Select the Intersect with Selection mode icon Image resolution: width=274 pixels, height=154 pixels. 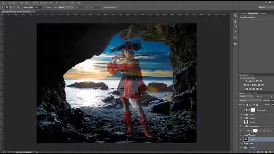(18, 8)
